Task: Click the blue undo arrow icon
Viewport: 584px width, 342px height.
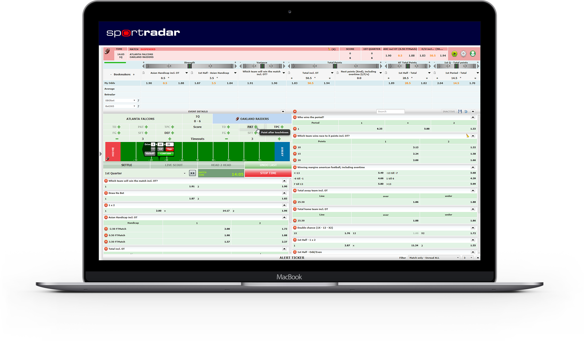Action: click(x=466, y=111)
